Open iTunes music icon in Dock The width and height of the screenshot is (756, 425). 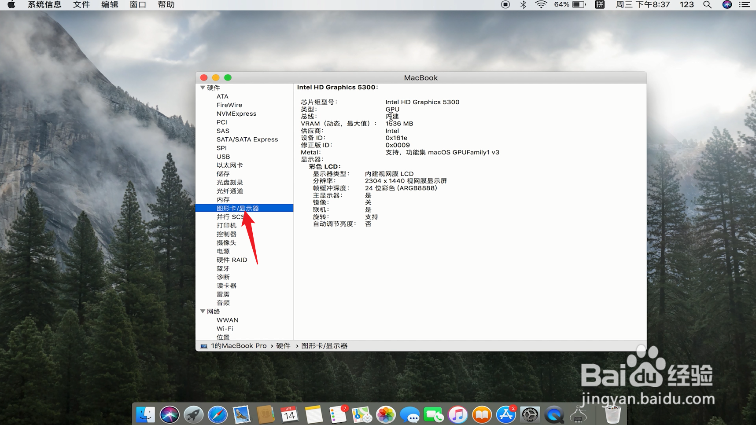point(458,414)
